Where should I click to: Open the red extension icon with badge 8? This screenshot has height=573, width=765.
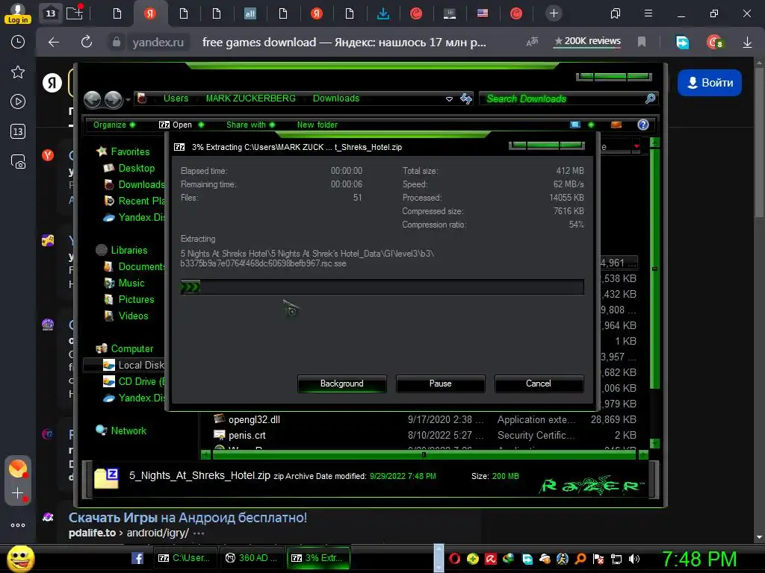(x=715, y=43)
